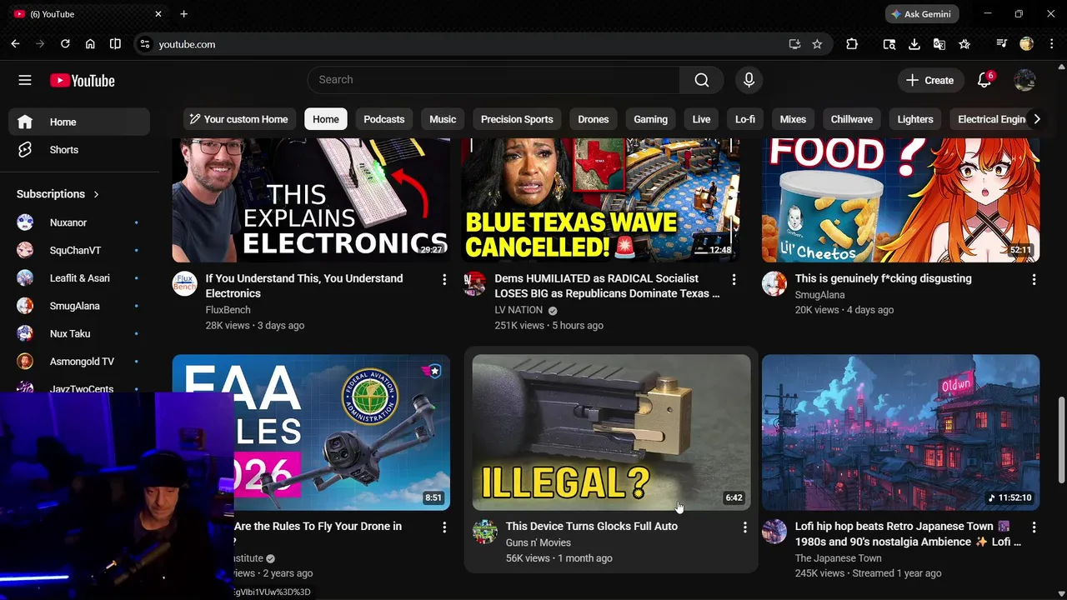Viewport: 1067px width, 600px height.
Task: Open The Japanese Town channel avatar
Action: pos(774,531)
